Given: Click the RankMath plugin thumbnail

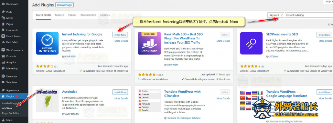Looking at the screenshot, I should [149, 43].
